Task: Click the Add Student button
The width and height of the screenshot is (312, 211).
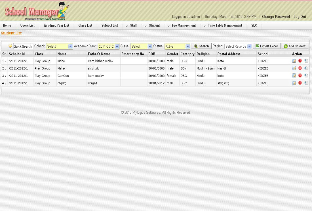Action: click(x=295, y=46)
